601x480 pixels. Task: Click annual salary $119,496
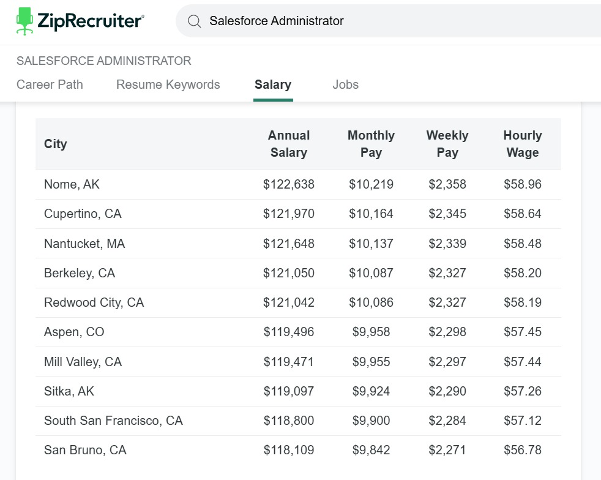(289, 332)
